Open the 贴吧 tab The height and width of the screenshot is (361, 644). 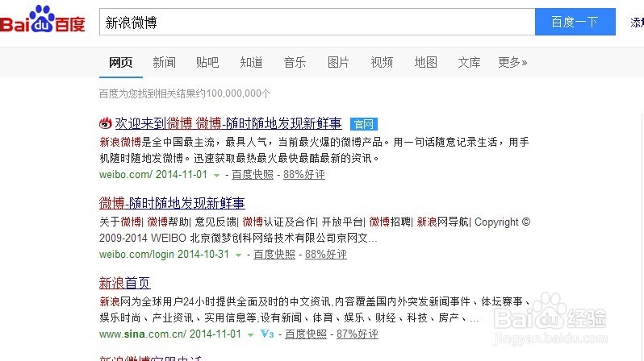(207, 62)
